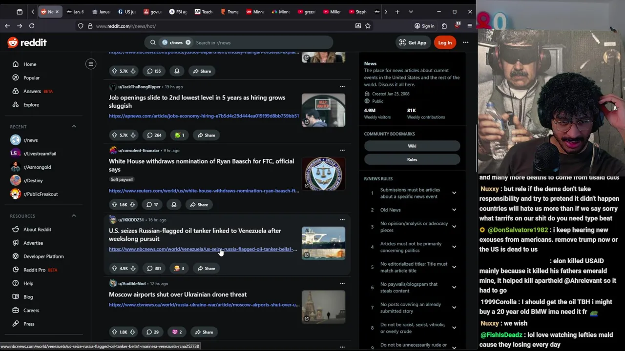Open the nbcnews.com oil tanker link
Viewport: 625px width, 351px height.
tap(203, 249)
